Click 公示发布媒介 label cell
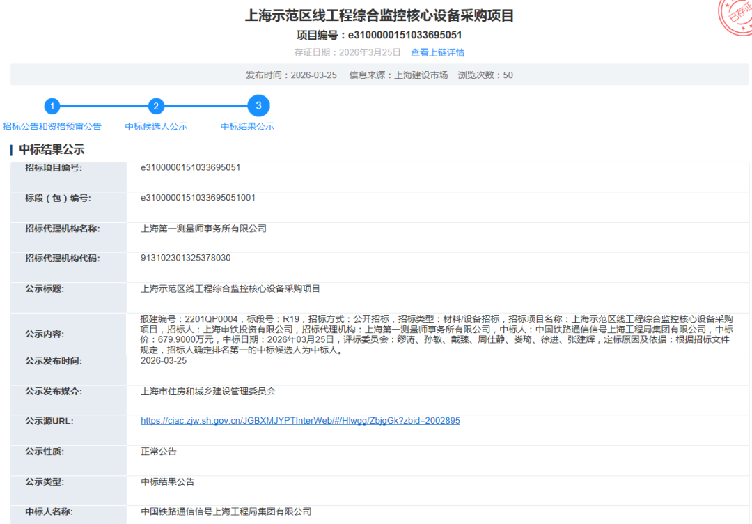This screenshot has height=524, width=752. (68, 400)
